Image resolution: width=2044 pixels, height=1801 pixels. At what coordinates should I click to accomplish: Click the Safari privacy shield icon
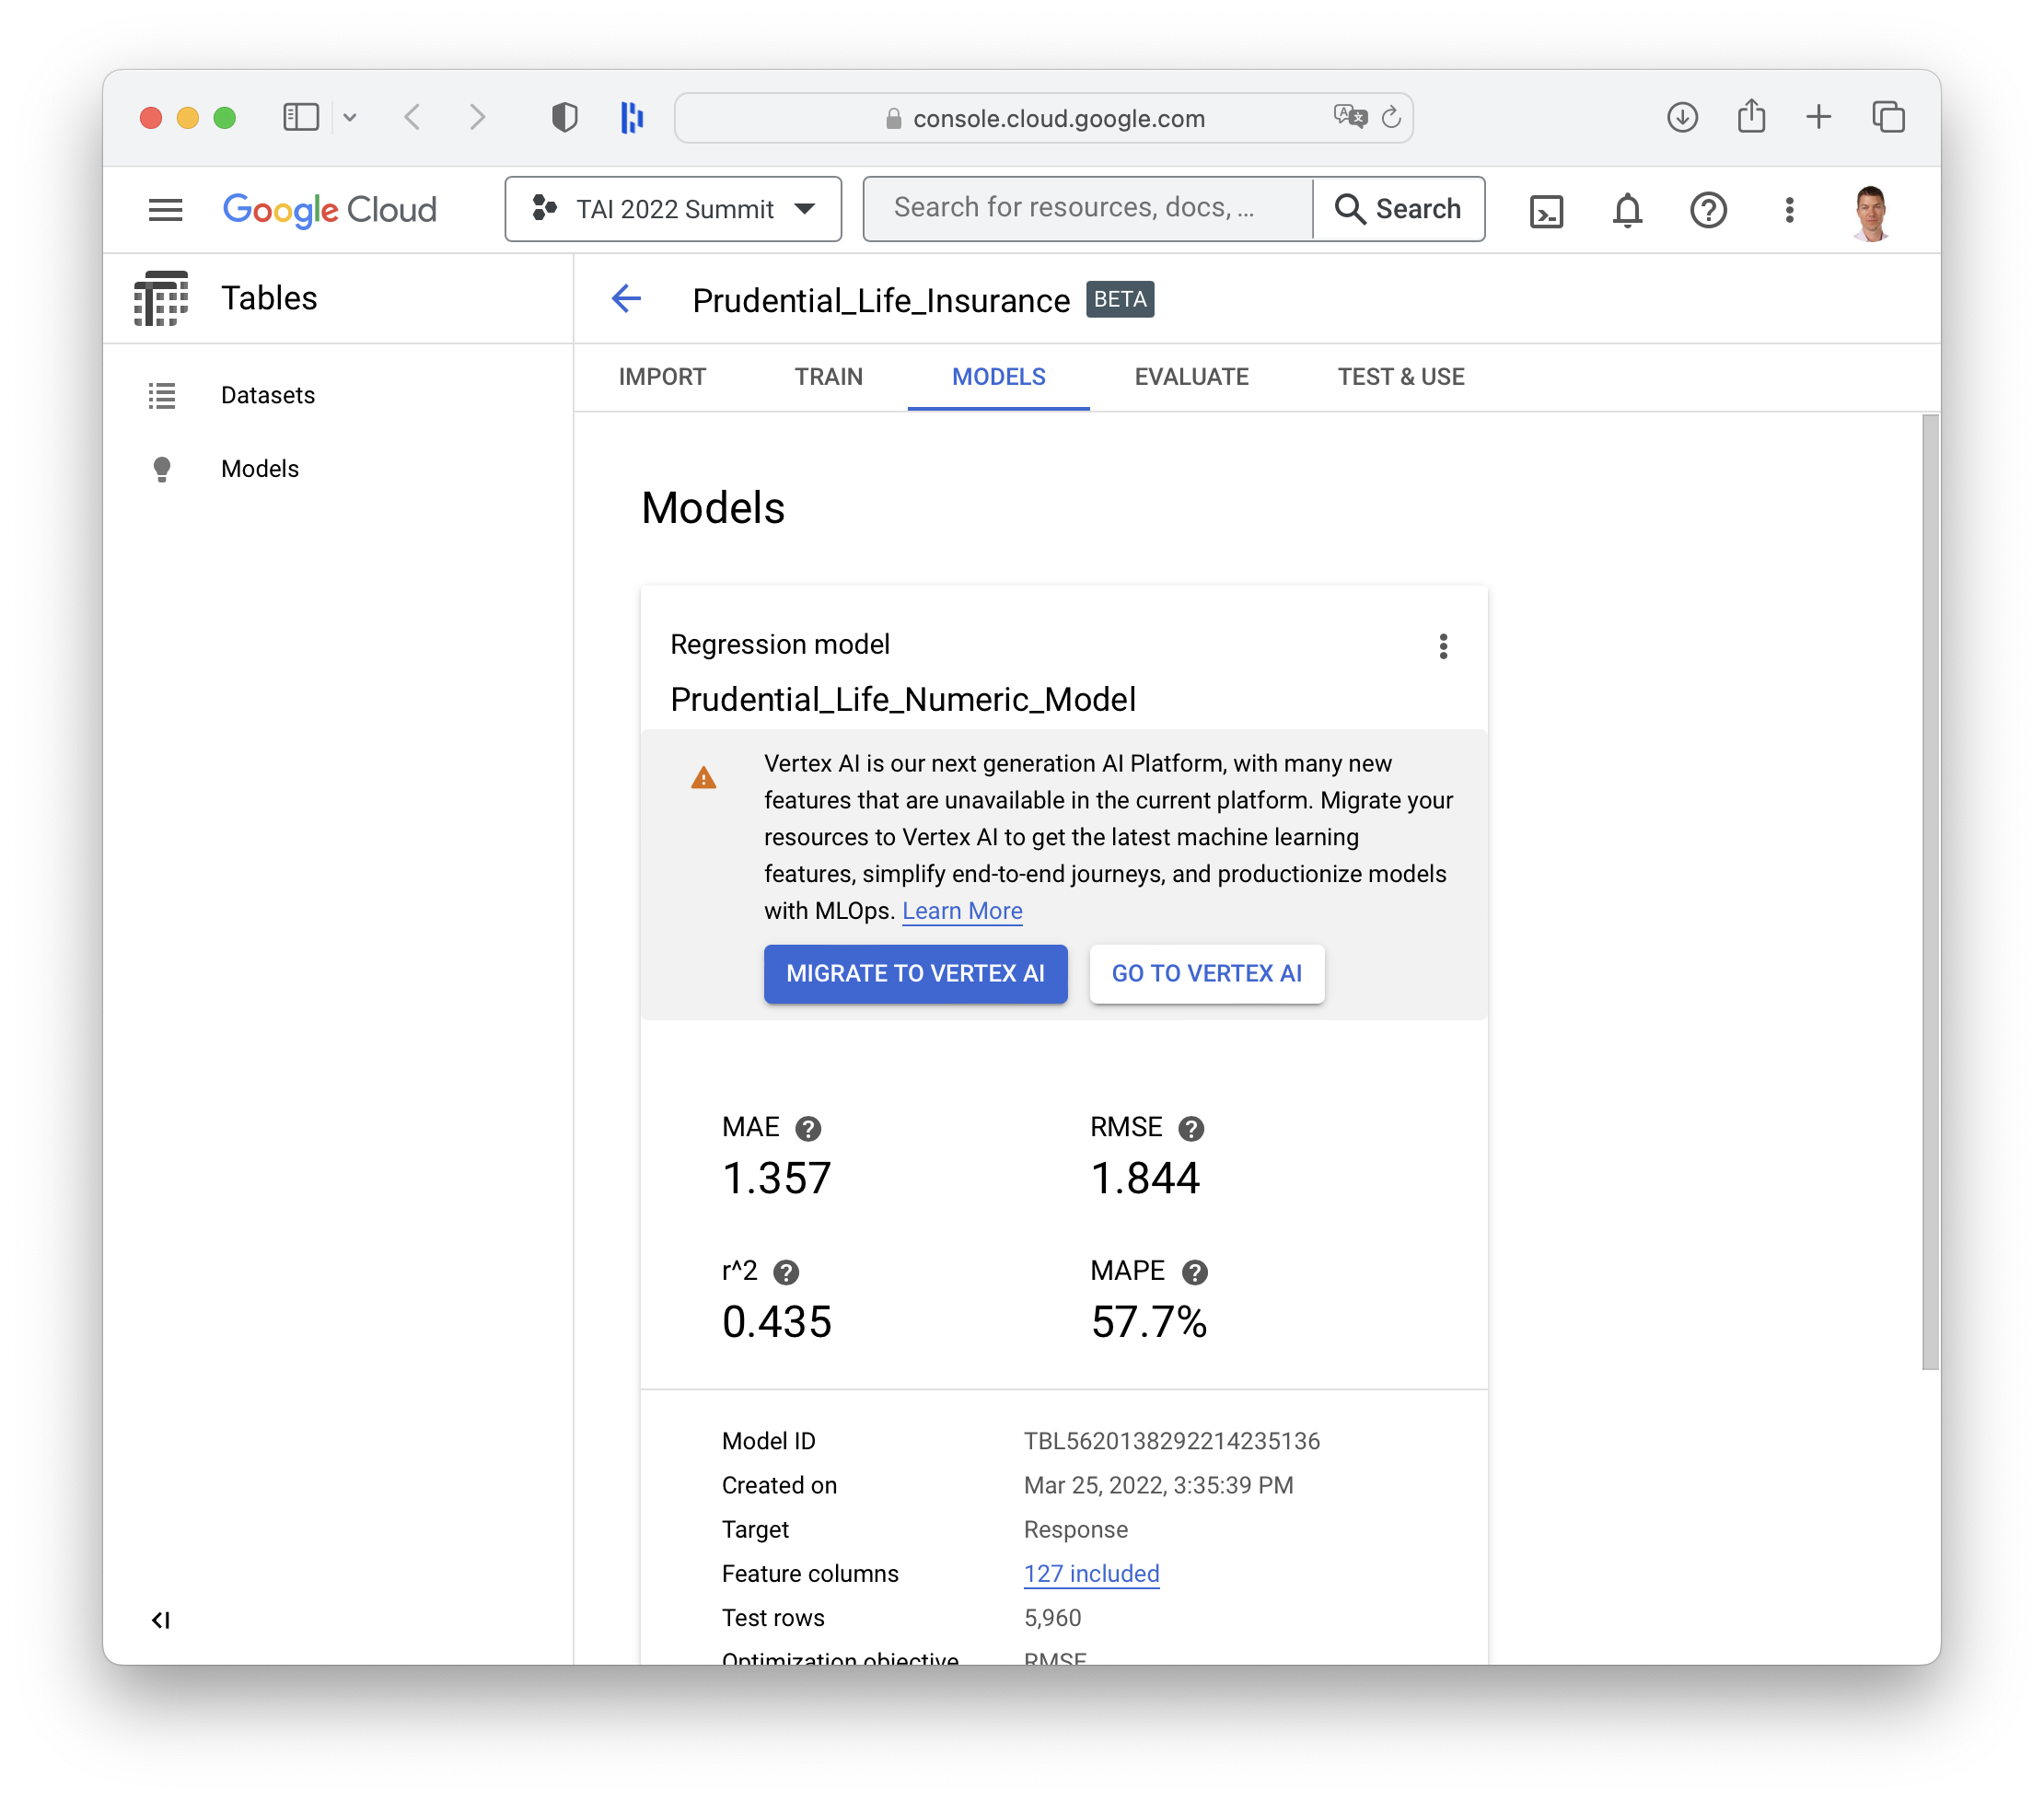click(x=564, y=118)
